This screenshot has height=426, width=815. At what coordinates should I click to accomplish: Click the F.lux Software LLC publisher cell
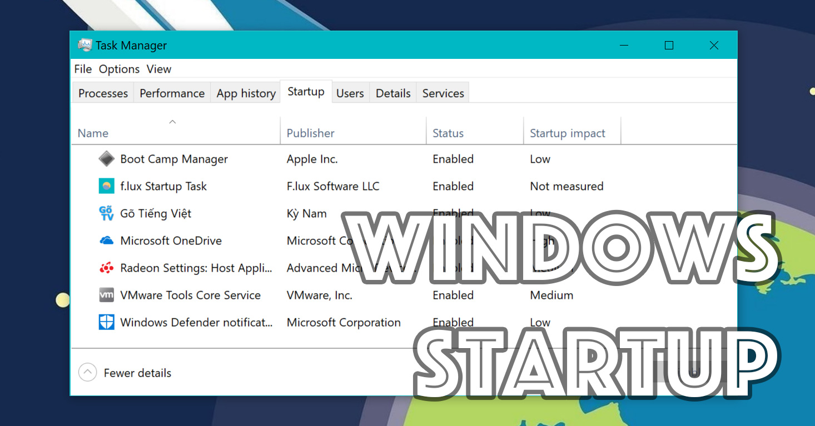[333, 186]
